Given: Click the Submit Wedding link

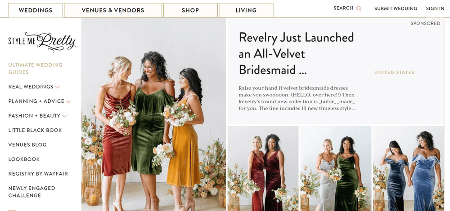Looking at the screenshot, I should coord(396,9).
